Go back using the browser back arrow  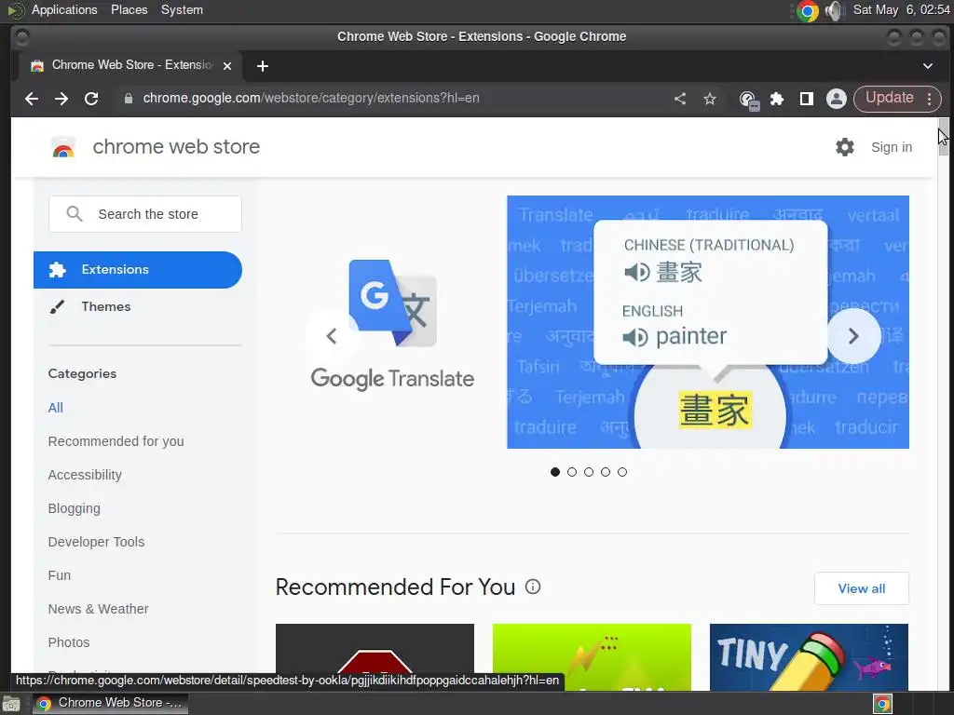pyautogui.click(x=32, y=99)
